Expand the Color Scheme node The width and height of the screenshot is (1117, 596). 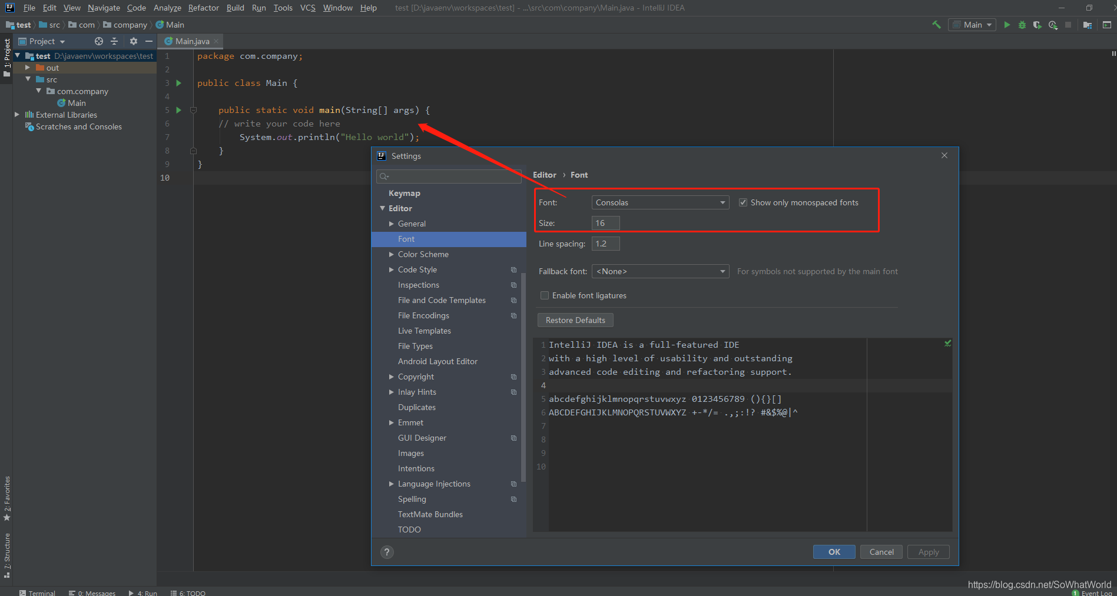tap(392, 254)
